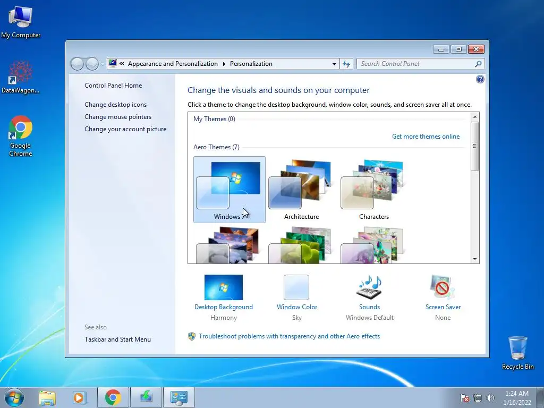Launch Windows Media Player from taskbar
The image size is (544, 408).
(x=80, y=397)
